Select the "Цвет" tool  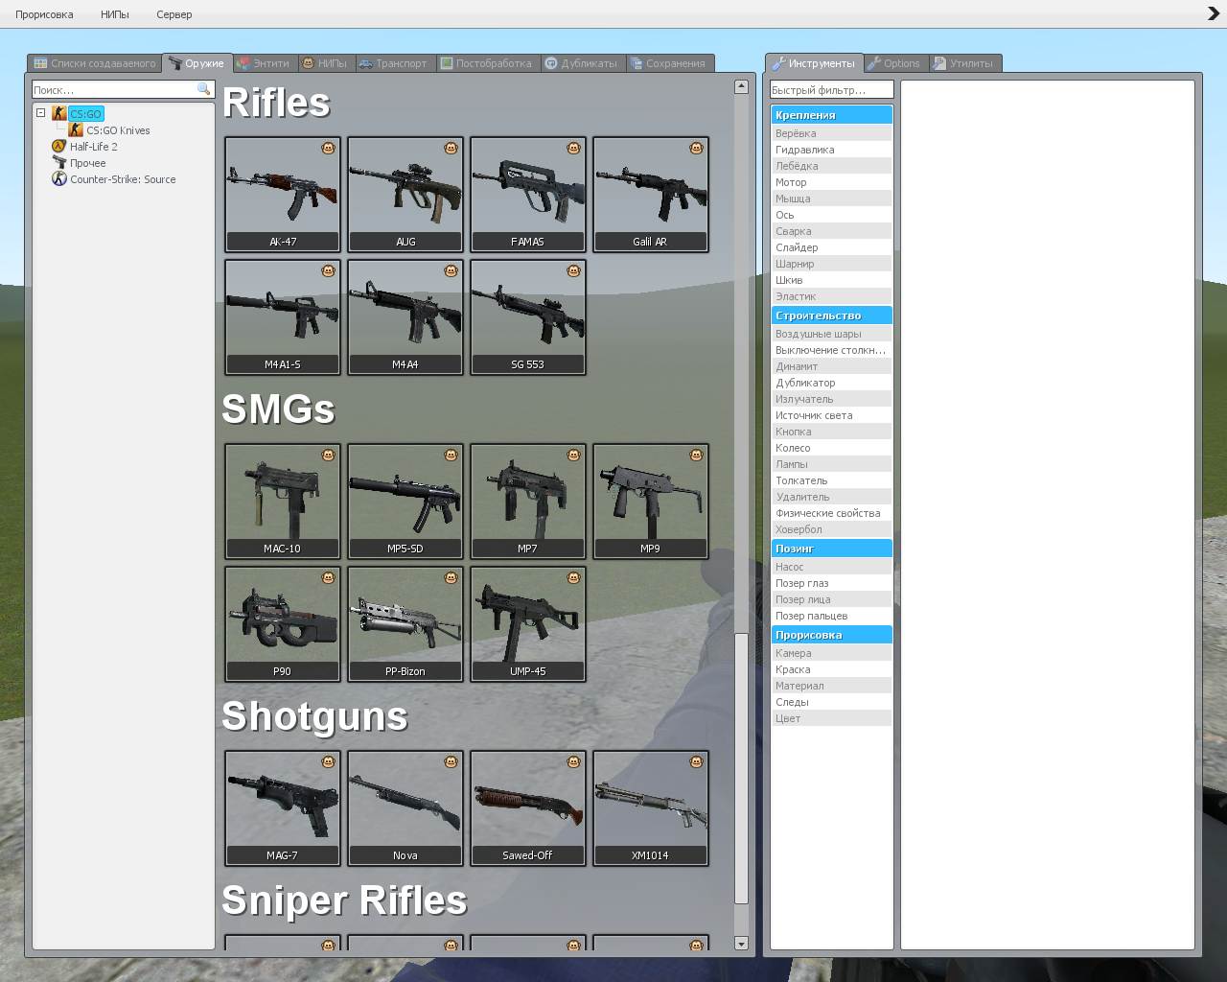[832, 718]
